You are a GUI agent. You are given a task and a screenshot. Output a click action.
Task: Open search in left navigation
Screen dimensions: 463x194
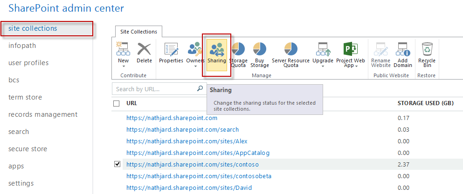[19, 132]
